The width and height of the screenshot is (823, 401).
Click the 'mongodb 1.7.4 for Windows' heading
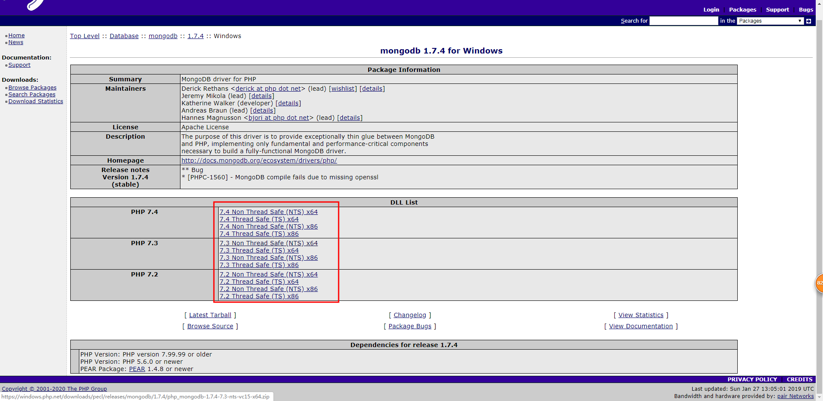(442, 50)
